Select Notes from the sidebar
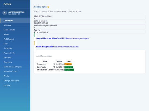This screenshot has width=149, height=111. point(15,35)
